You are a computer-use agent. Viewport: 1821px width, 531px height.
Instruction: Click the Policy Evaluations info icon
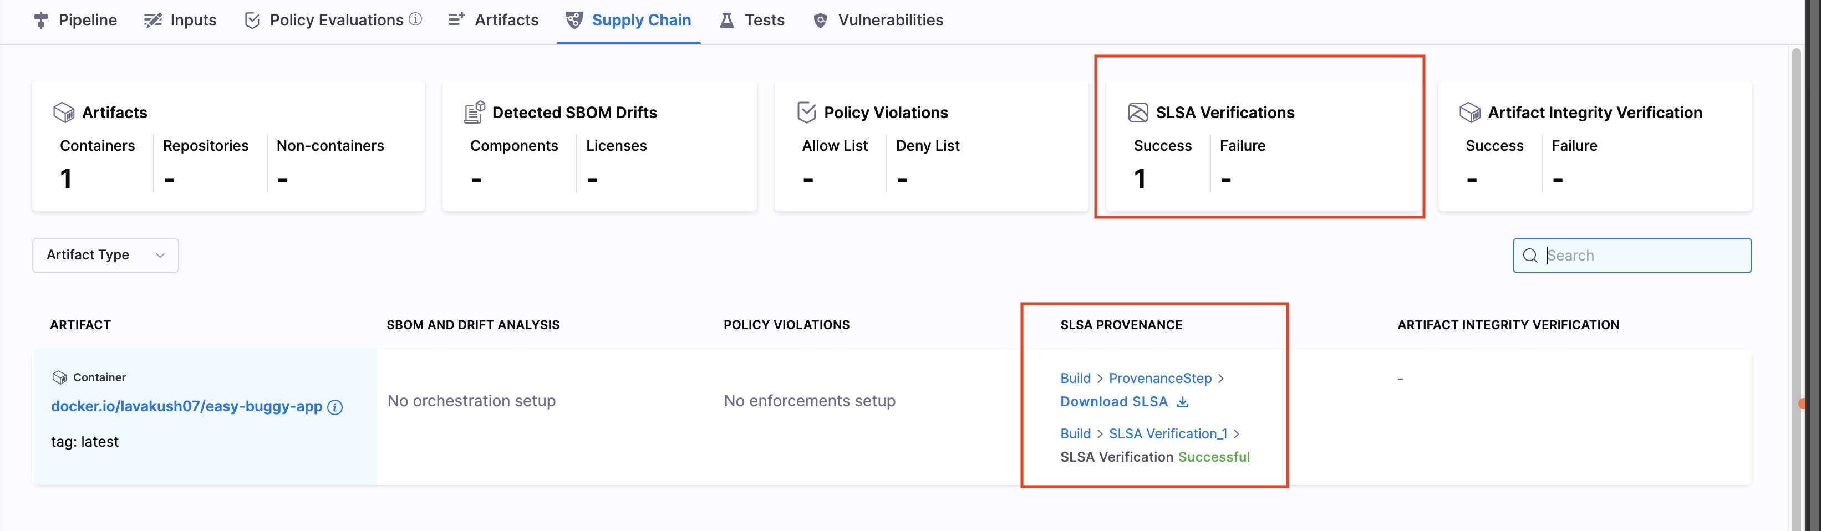pos(416,19)
